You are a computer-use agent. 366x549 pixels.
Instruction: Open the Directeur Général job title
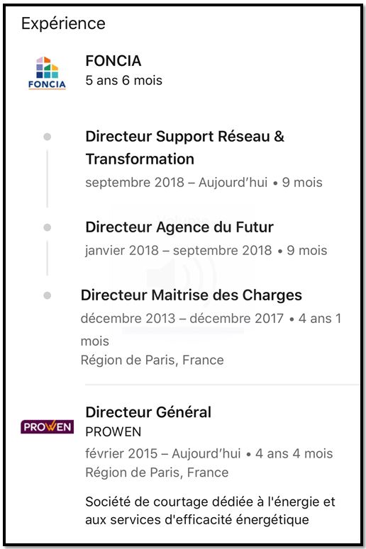pyautogui.click(x=148, y=412)
